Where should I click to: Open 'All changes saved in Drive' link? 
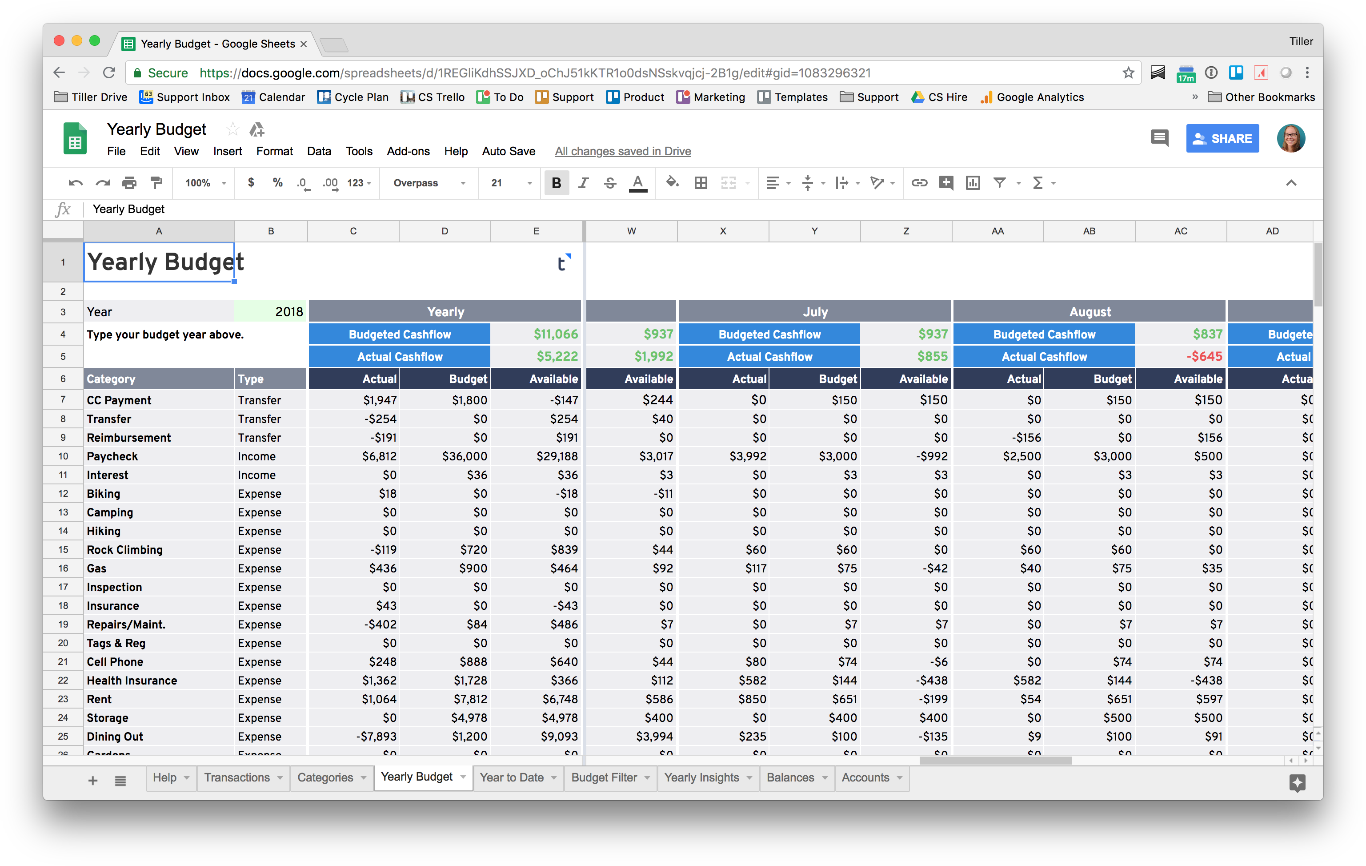coord(622,151)
